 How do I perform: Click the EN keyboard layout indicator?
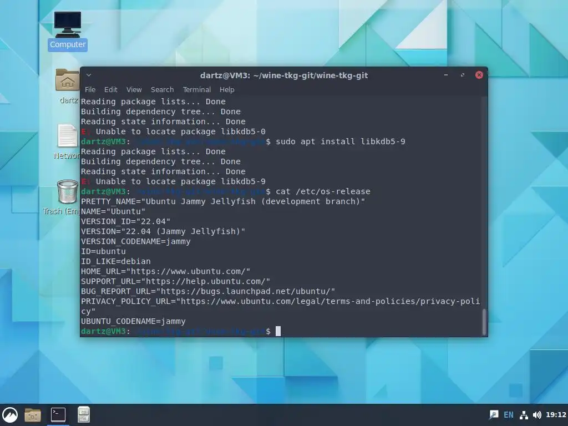tap(509, 415)
